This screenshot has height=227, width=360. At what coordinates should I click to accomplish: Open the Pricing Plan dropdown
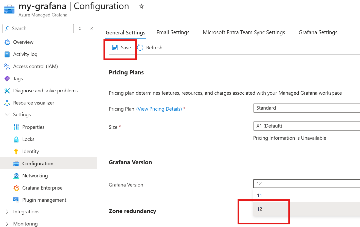306,108
